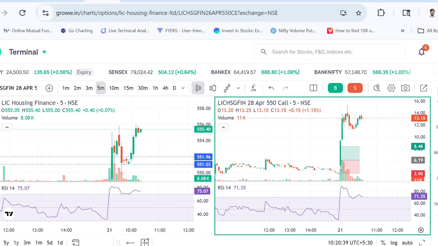Bookmark this page with the star icon
Image resolution: width=438 pixels, height=246 pixels.
tap(358, 13)
